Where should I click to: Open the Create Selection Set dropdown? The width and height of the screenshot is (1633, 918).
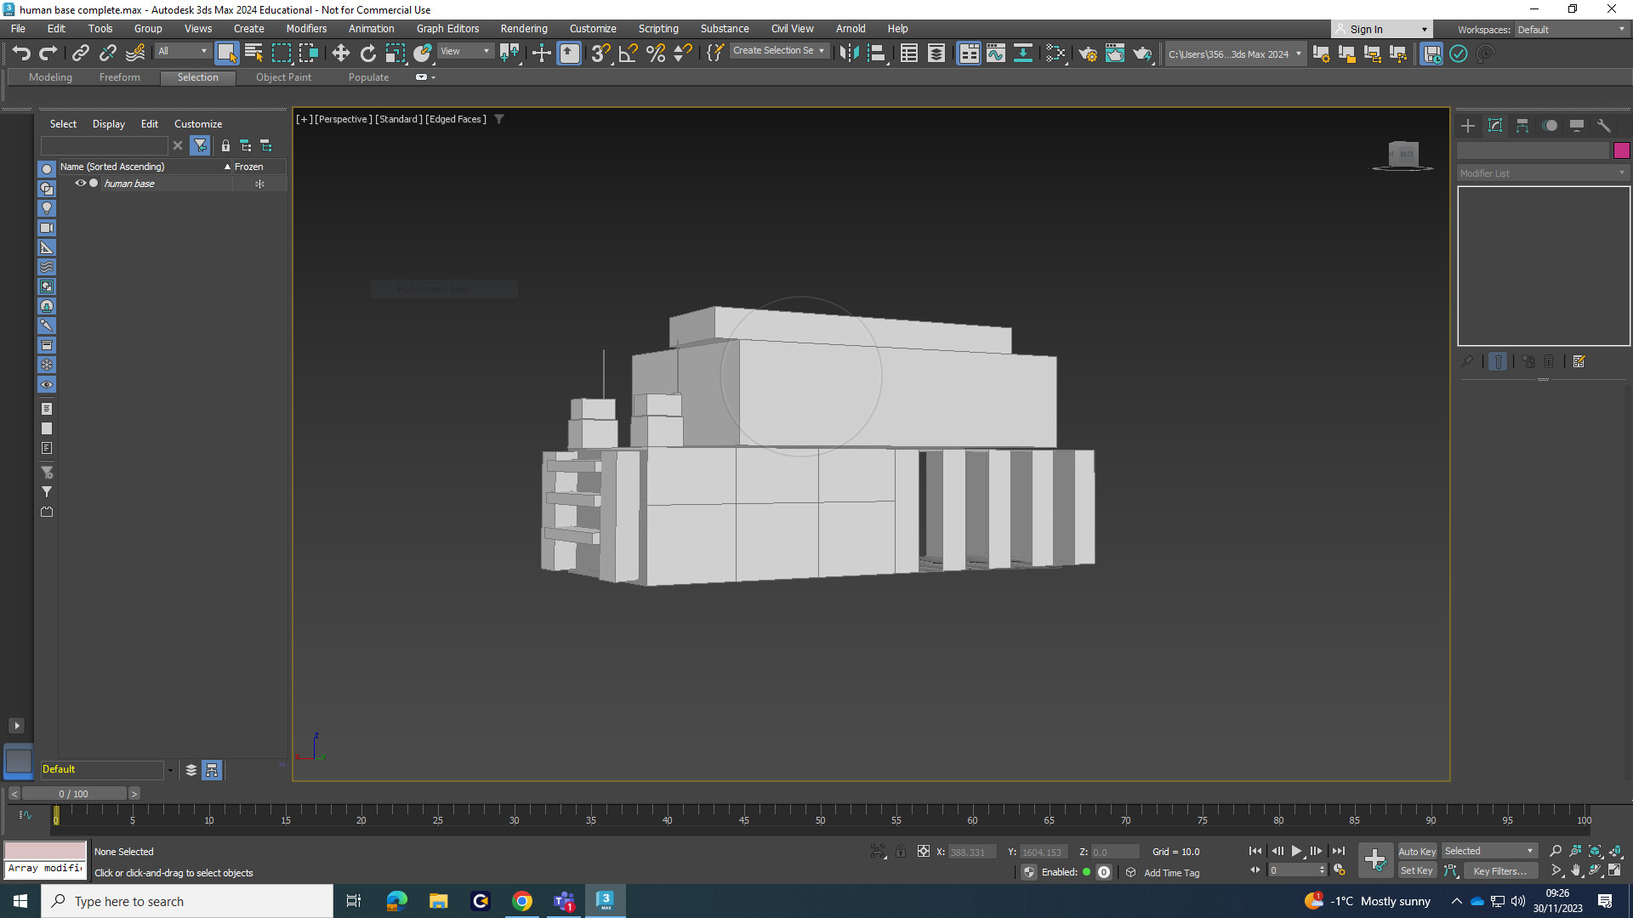coord(778,51)
